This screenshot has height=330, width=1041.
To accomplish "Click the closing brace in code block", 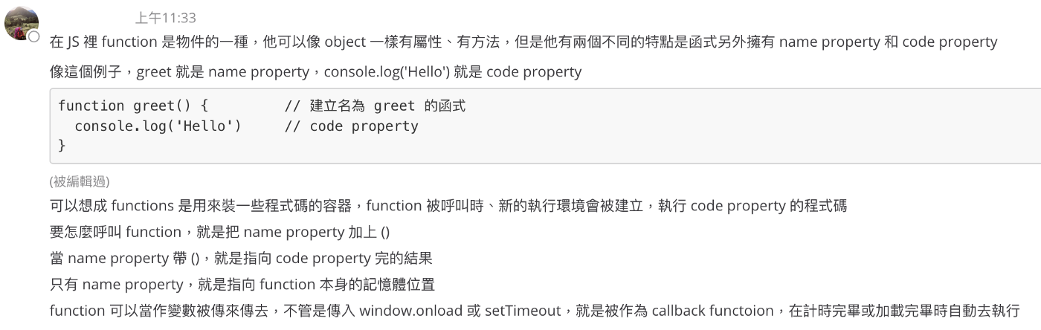I will 62,146.
